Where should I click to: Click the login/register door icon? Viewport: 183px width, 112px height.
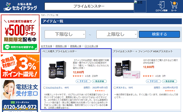coord(161,6)
